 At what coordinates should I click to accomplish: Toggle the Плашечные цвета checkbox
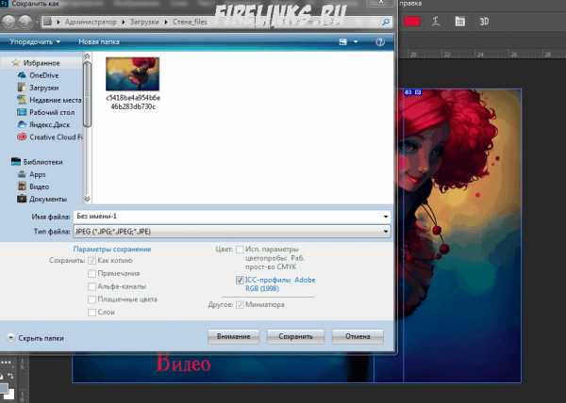pyautogui.click(x=92, y=299)
